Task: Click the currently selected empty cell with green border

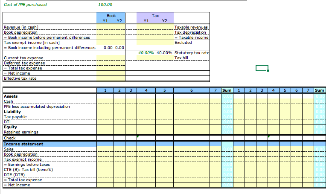Action: click(x=262, y=68)
